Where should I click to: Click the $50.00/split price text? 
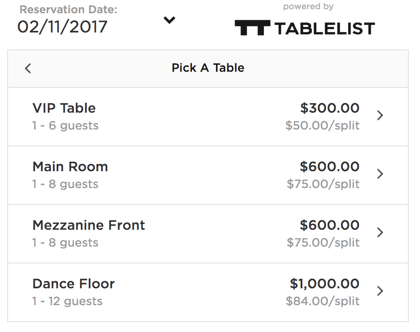pos(322,126)
